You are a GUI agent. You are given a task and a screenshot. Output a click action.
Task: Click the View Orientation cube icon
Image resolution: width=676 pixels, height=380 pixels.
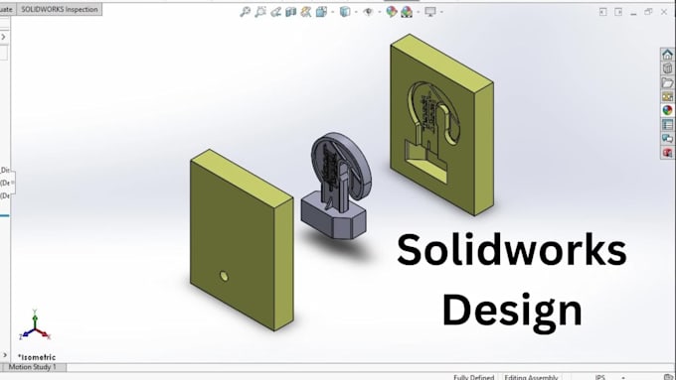tap(321, 12)
